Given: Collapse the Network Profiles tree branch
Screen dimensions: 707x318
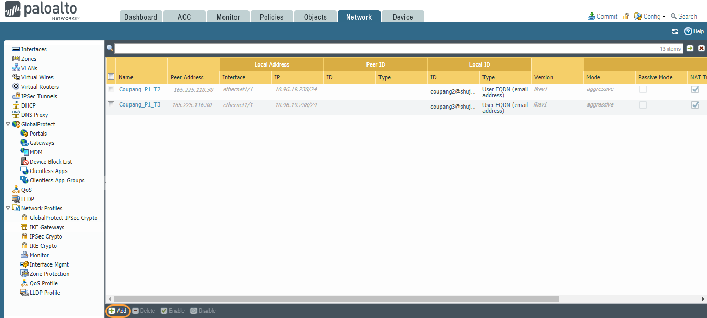Looking at the screenshot, I should click(x=7, y=208).
